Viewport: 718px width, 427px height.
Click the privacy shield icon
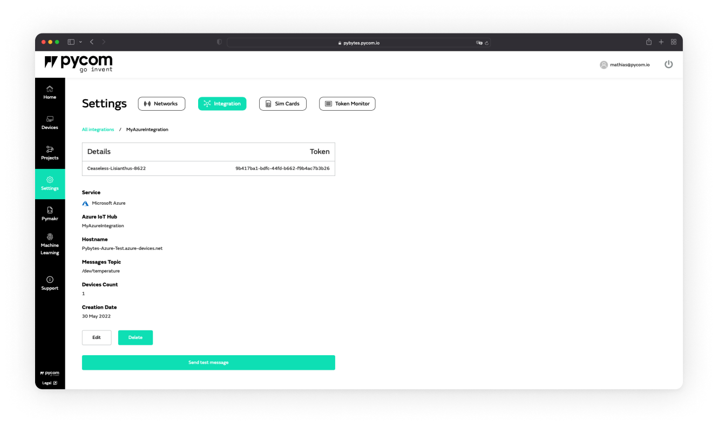(x=219, y=42)
